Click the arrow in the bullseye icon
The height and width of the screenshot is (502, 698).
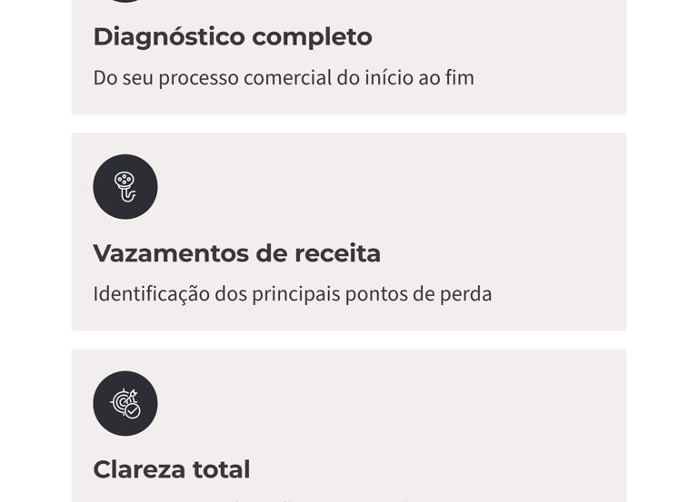(132, 395)
